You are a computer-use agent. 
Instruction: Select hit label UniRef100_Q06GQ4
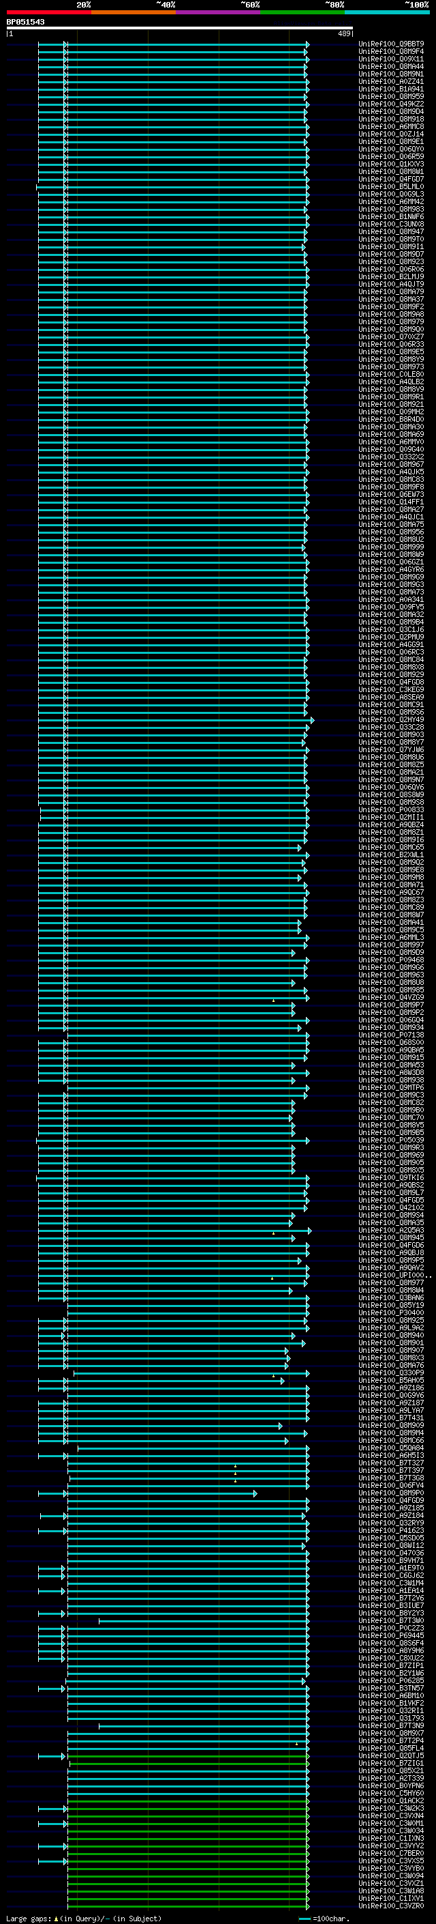(391, 1020)
